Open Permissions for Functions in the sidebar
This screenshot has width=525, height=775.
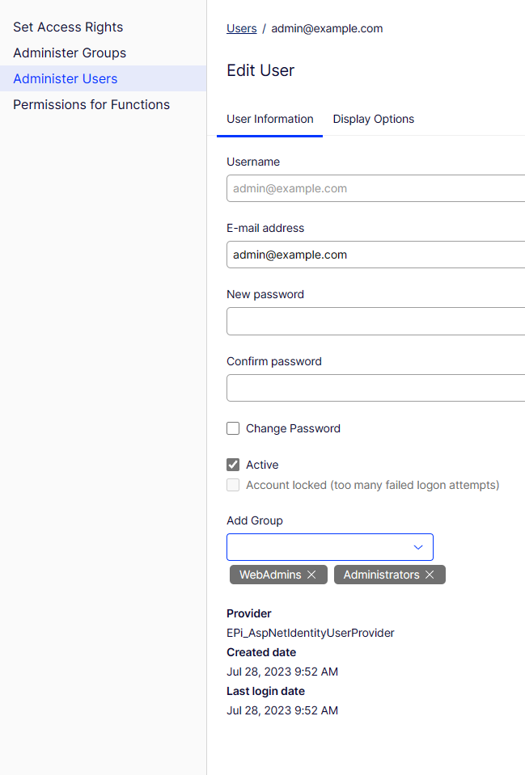[91, 104]
